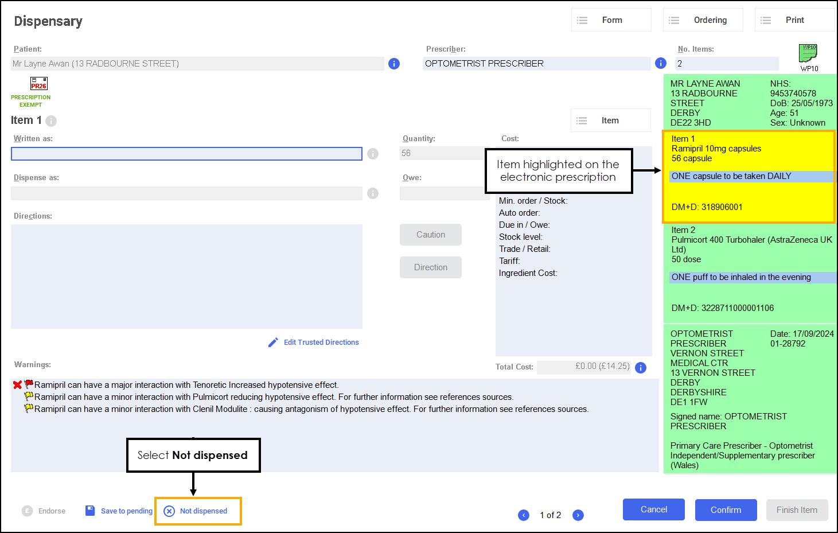
Task: Expand the Item menu
Action: pyautogui.click(x=610, y=120)
